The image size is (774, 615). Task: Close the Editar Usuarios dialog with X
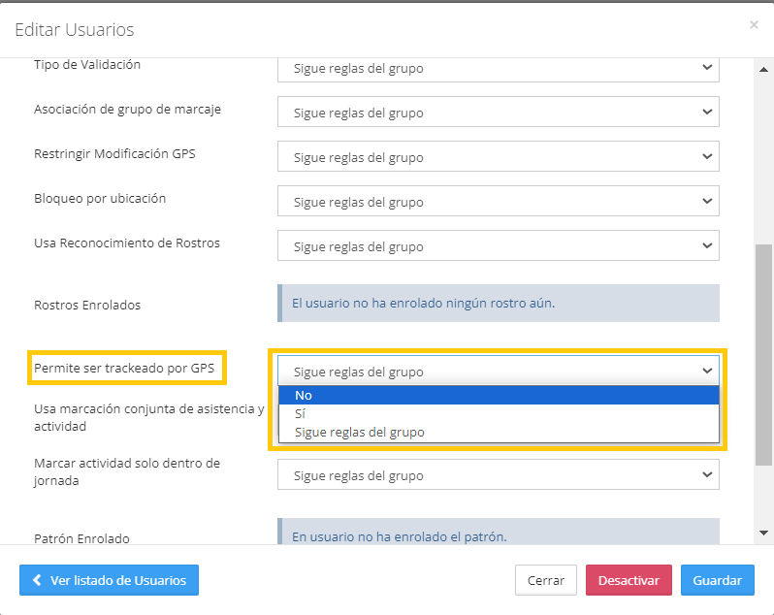(x=754, y=25)
